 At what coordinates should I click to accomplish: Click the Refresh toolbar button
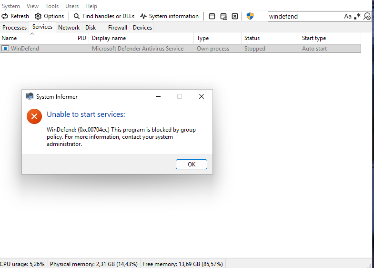15,16
